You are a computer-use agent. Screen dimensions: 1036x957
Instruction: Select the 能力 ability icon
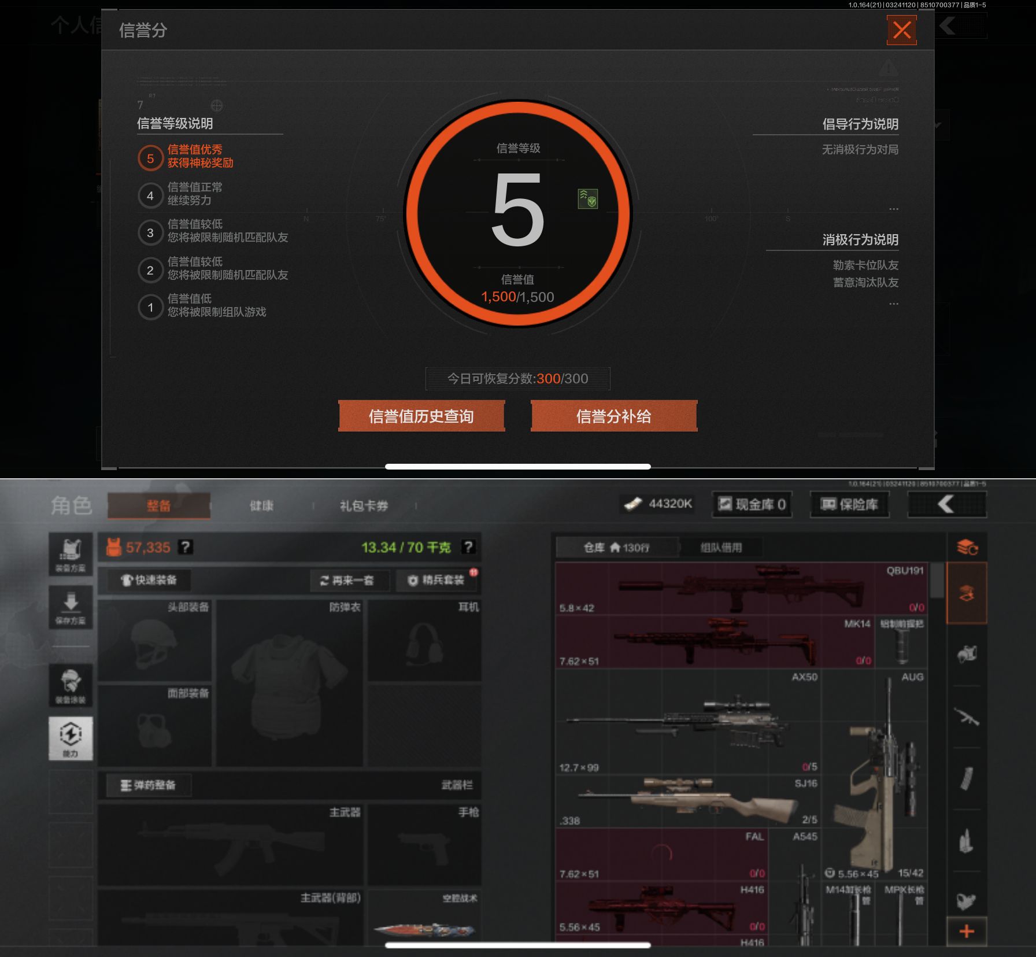(x=71, y=738)
